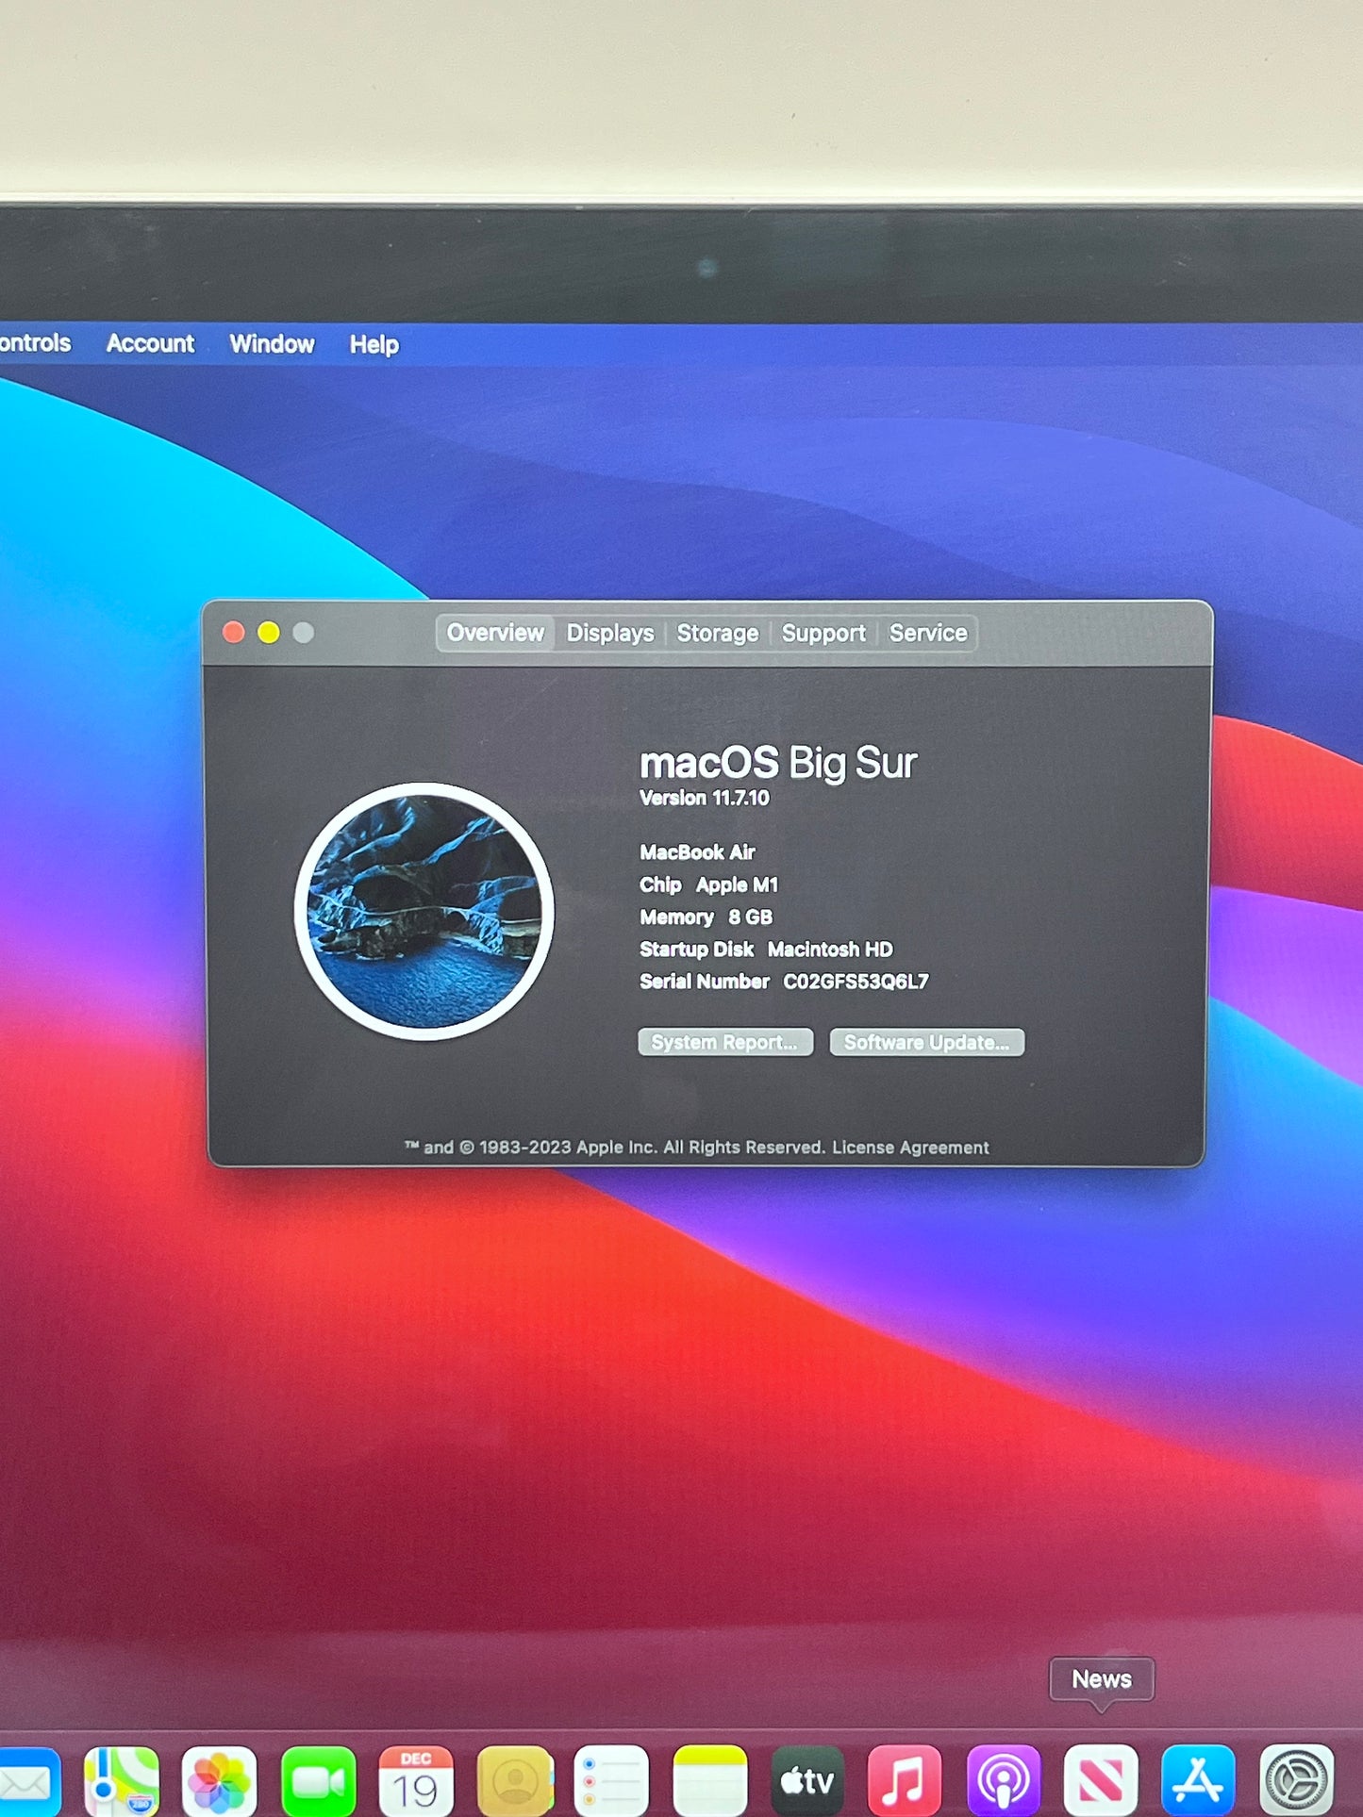Click the "MacBook Air" model name
Screen dimensions: 1363x1817
(x=697, y=852)
